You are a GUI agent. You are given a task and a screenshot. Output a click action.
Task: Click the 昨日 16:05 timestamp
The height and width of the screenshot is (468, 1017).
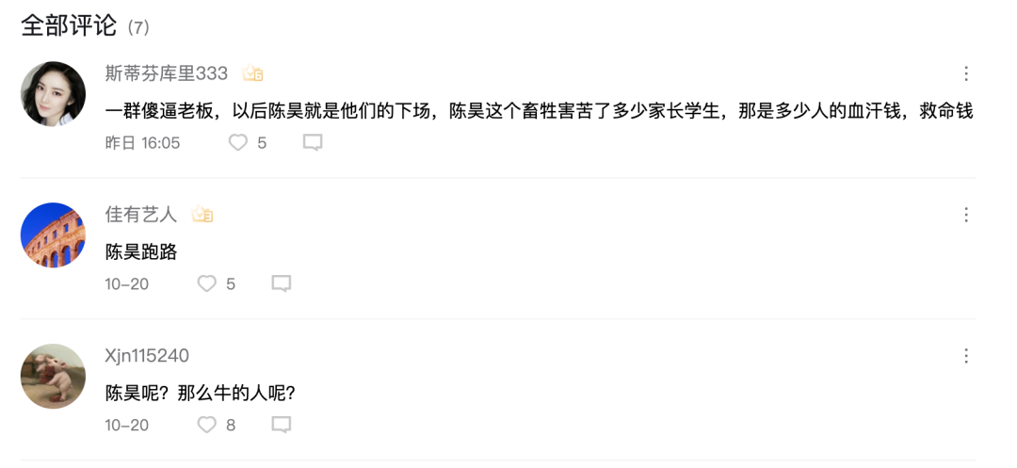(142, 142)
